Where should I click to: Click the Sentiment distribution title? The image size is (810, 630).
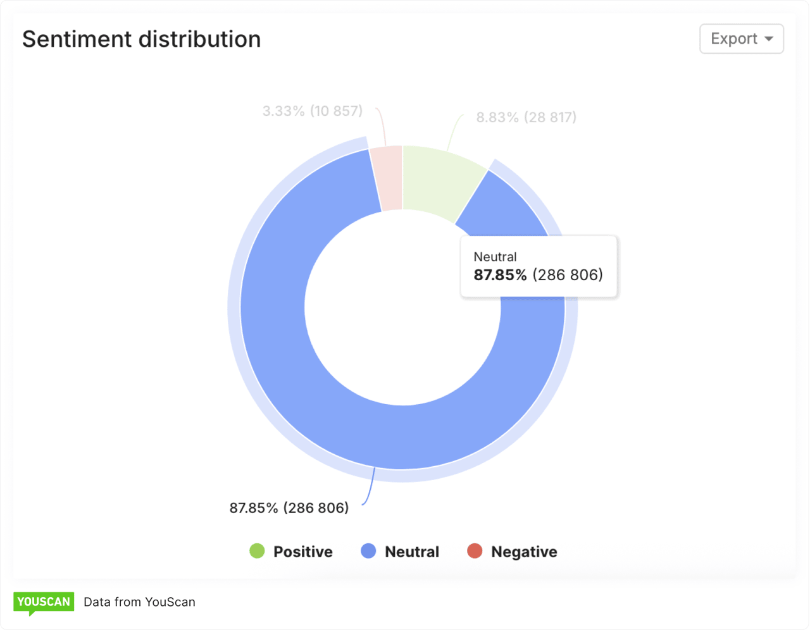[x=141, y=39]
